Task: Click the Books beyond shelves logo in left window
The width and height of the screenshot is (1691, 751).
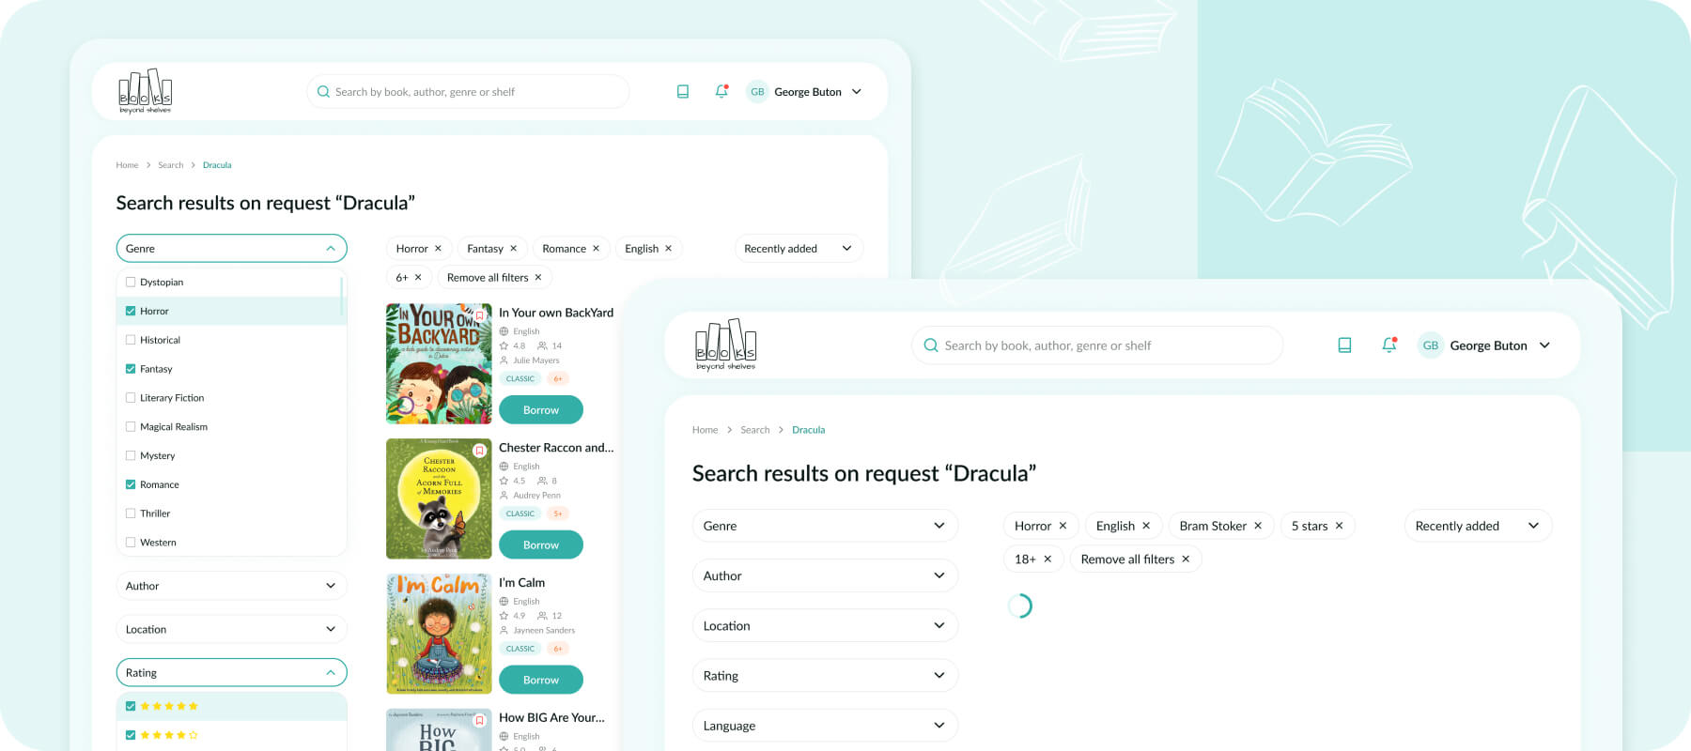Action: (146, 91)
